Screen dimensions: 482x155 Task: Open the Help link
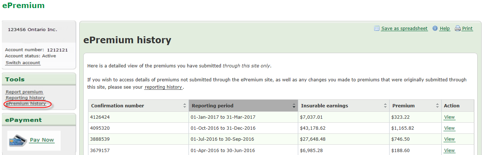tap(445, 29)
